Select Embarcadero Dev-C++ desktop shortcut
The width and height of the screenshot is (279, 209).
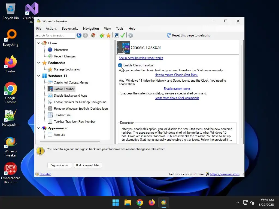click(x=11, y=173)
